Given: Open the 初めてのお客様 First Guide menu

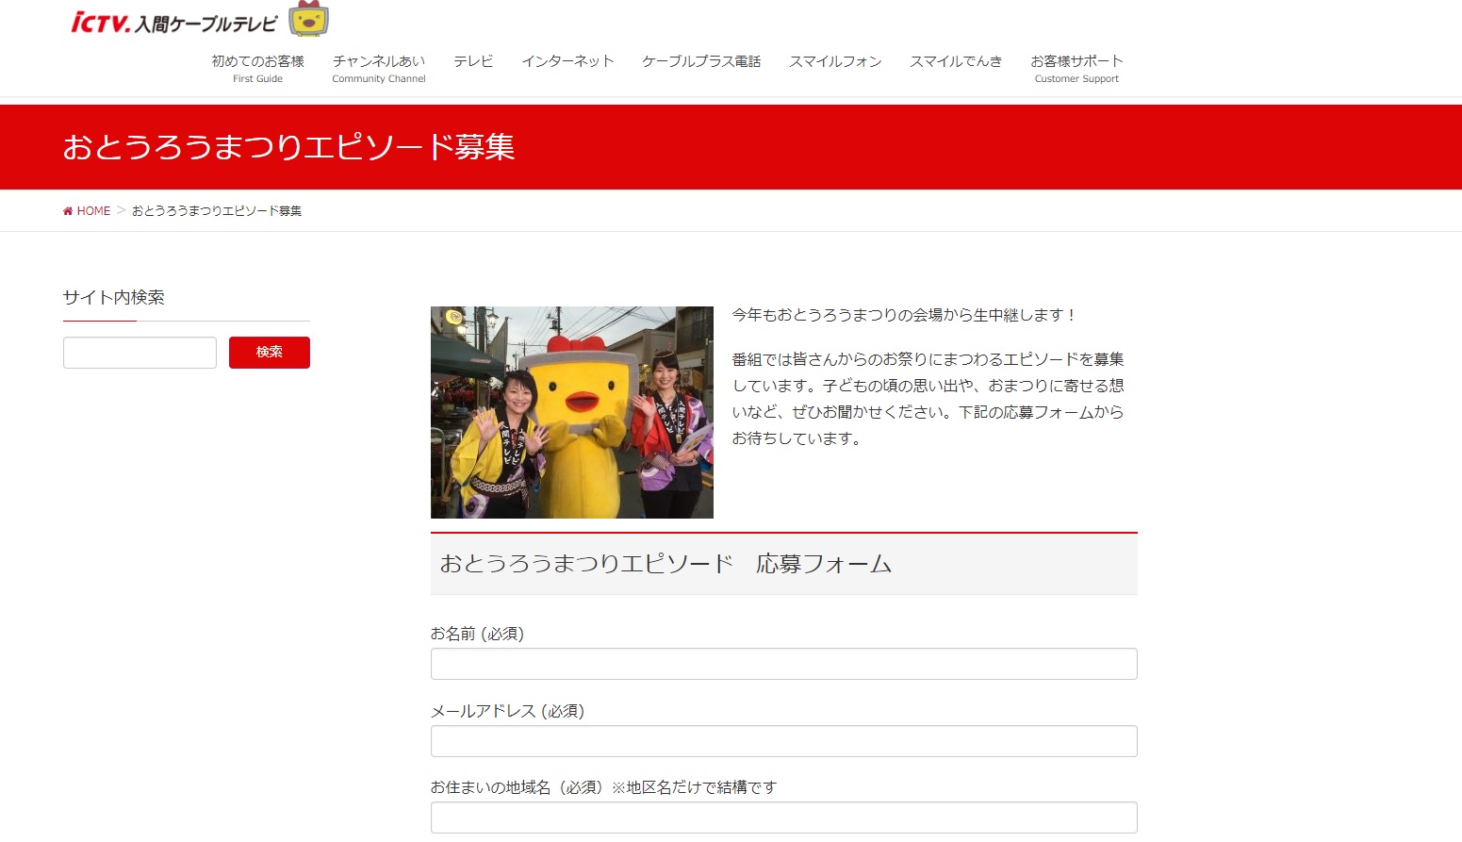Looking at the screenshot, I should pyautogui.click(x=257, y=69).
